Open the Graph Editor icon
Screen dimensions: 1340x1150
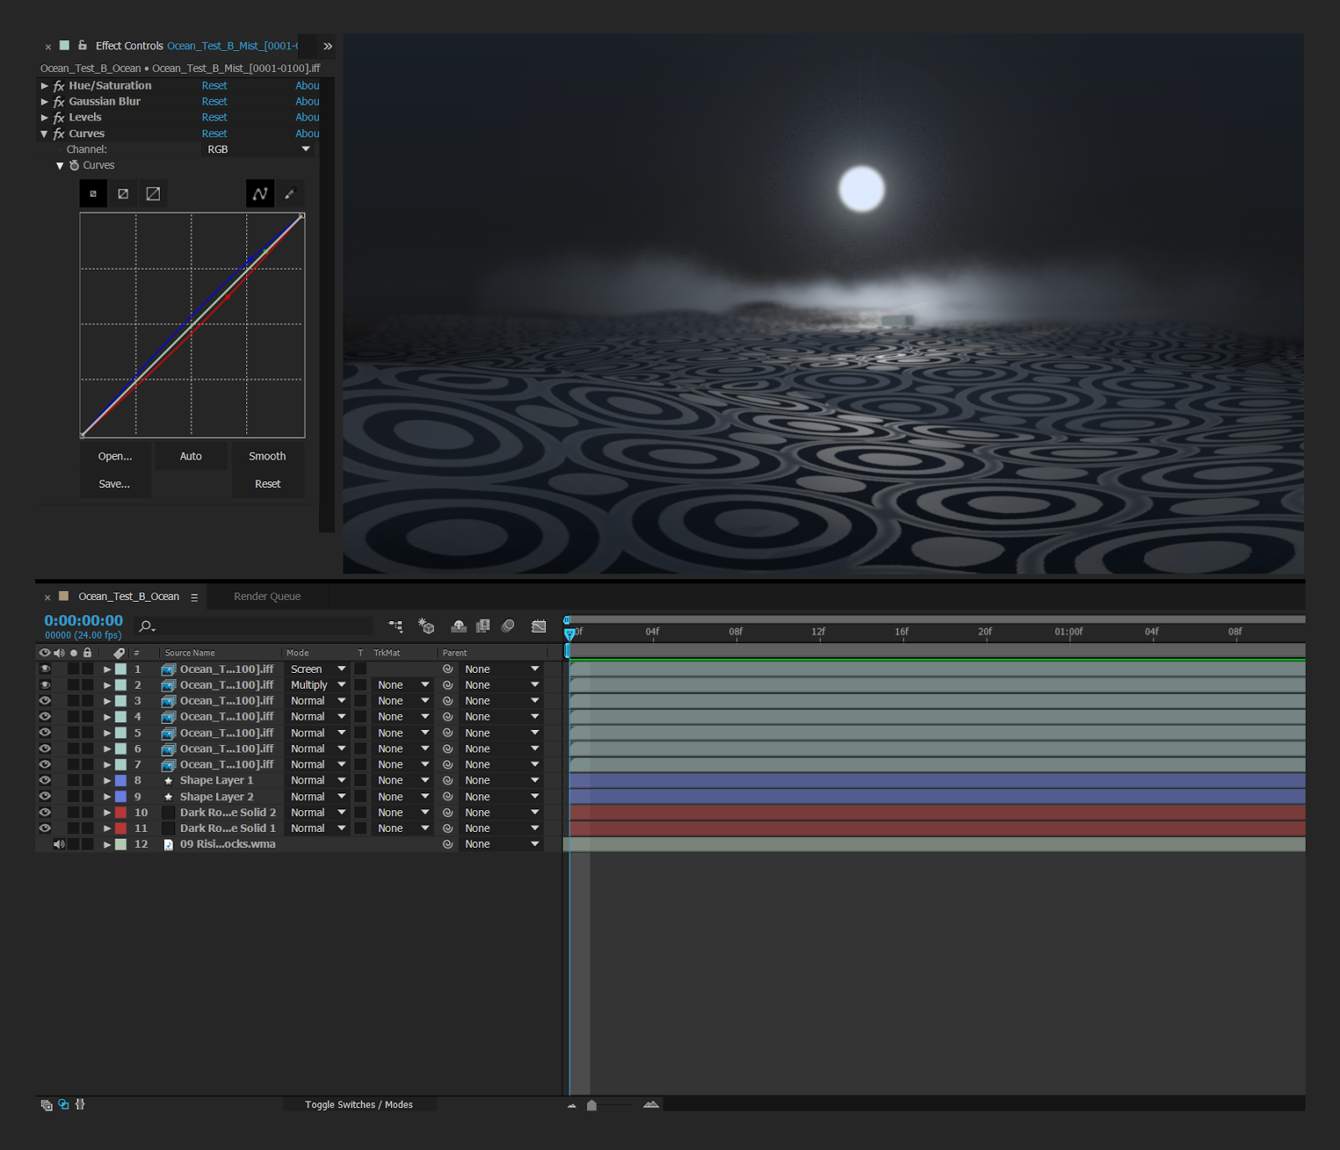coord(539,625)
